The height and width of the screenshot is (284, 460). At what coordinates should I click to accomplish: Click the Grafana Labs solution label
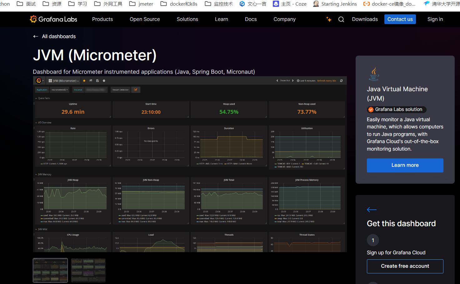click(398, 110)
